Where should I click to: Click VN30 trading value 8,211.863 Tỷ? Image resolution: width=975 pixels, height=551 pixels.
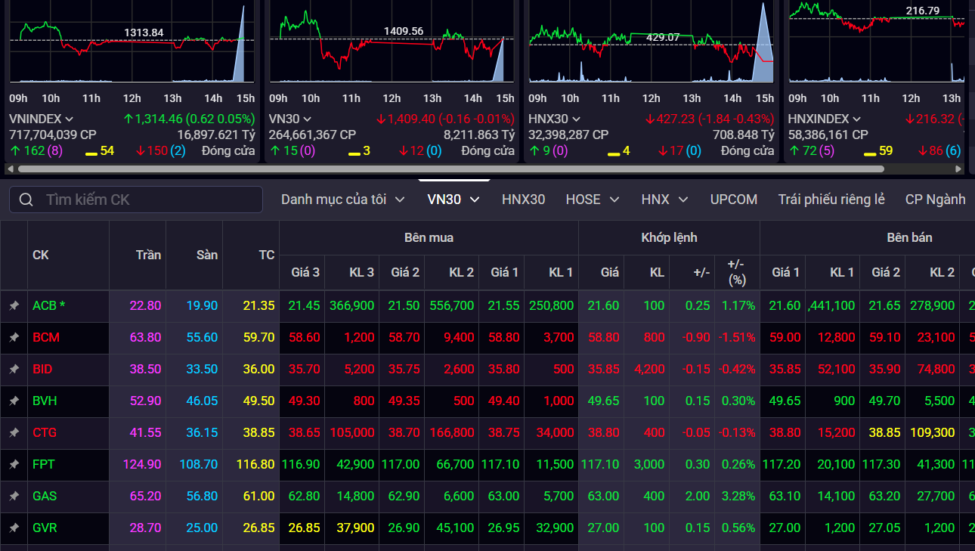tap(479, 135)
